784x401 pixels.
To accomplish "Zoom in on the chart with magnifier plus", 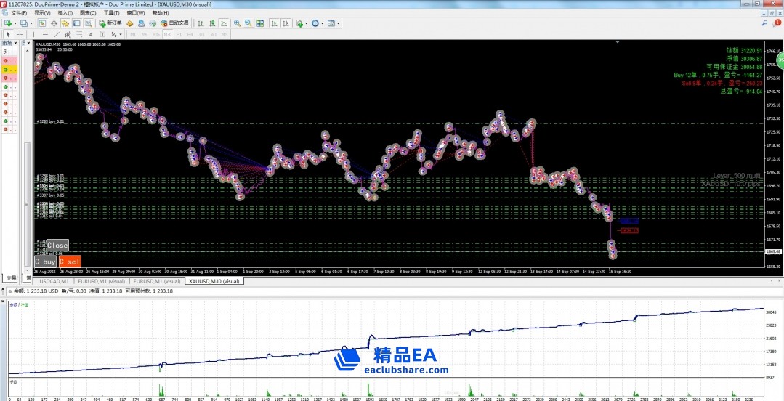I will tap(237, 23).
